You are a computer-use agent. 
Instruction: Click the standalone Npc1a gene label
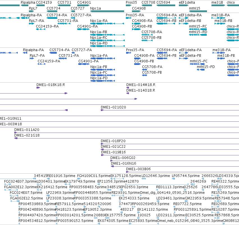click(x=95, y=8)
